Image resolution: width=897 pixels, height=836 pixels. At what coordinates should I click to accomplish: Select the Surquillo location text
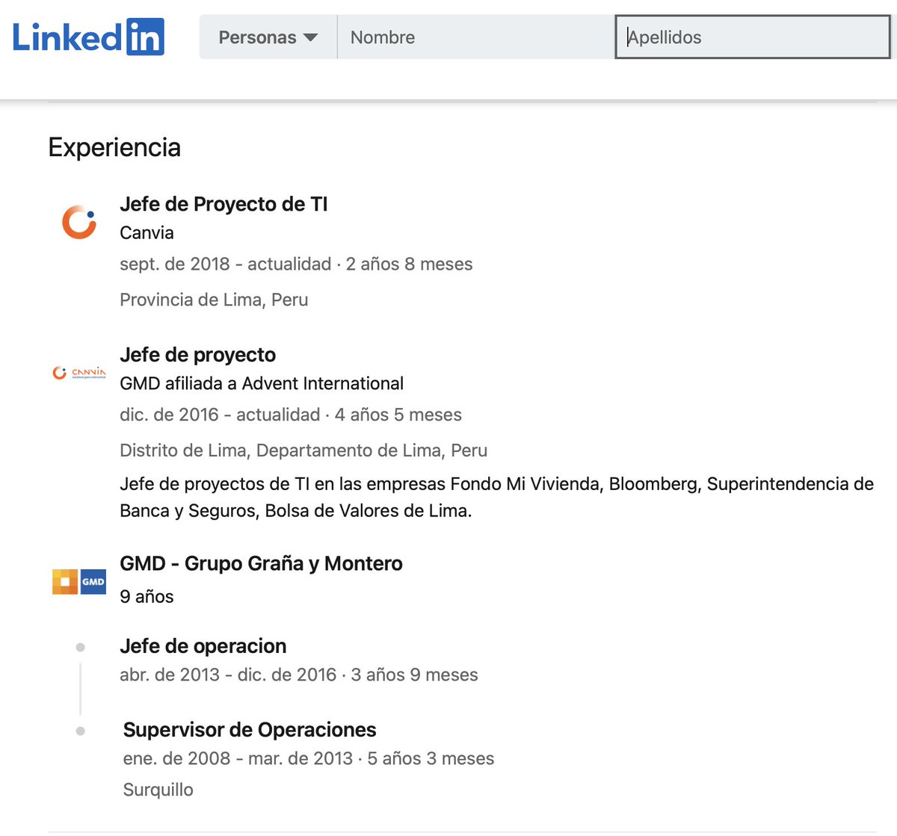[158, 790]
